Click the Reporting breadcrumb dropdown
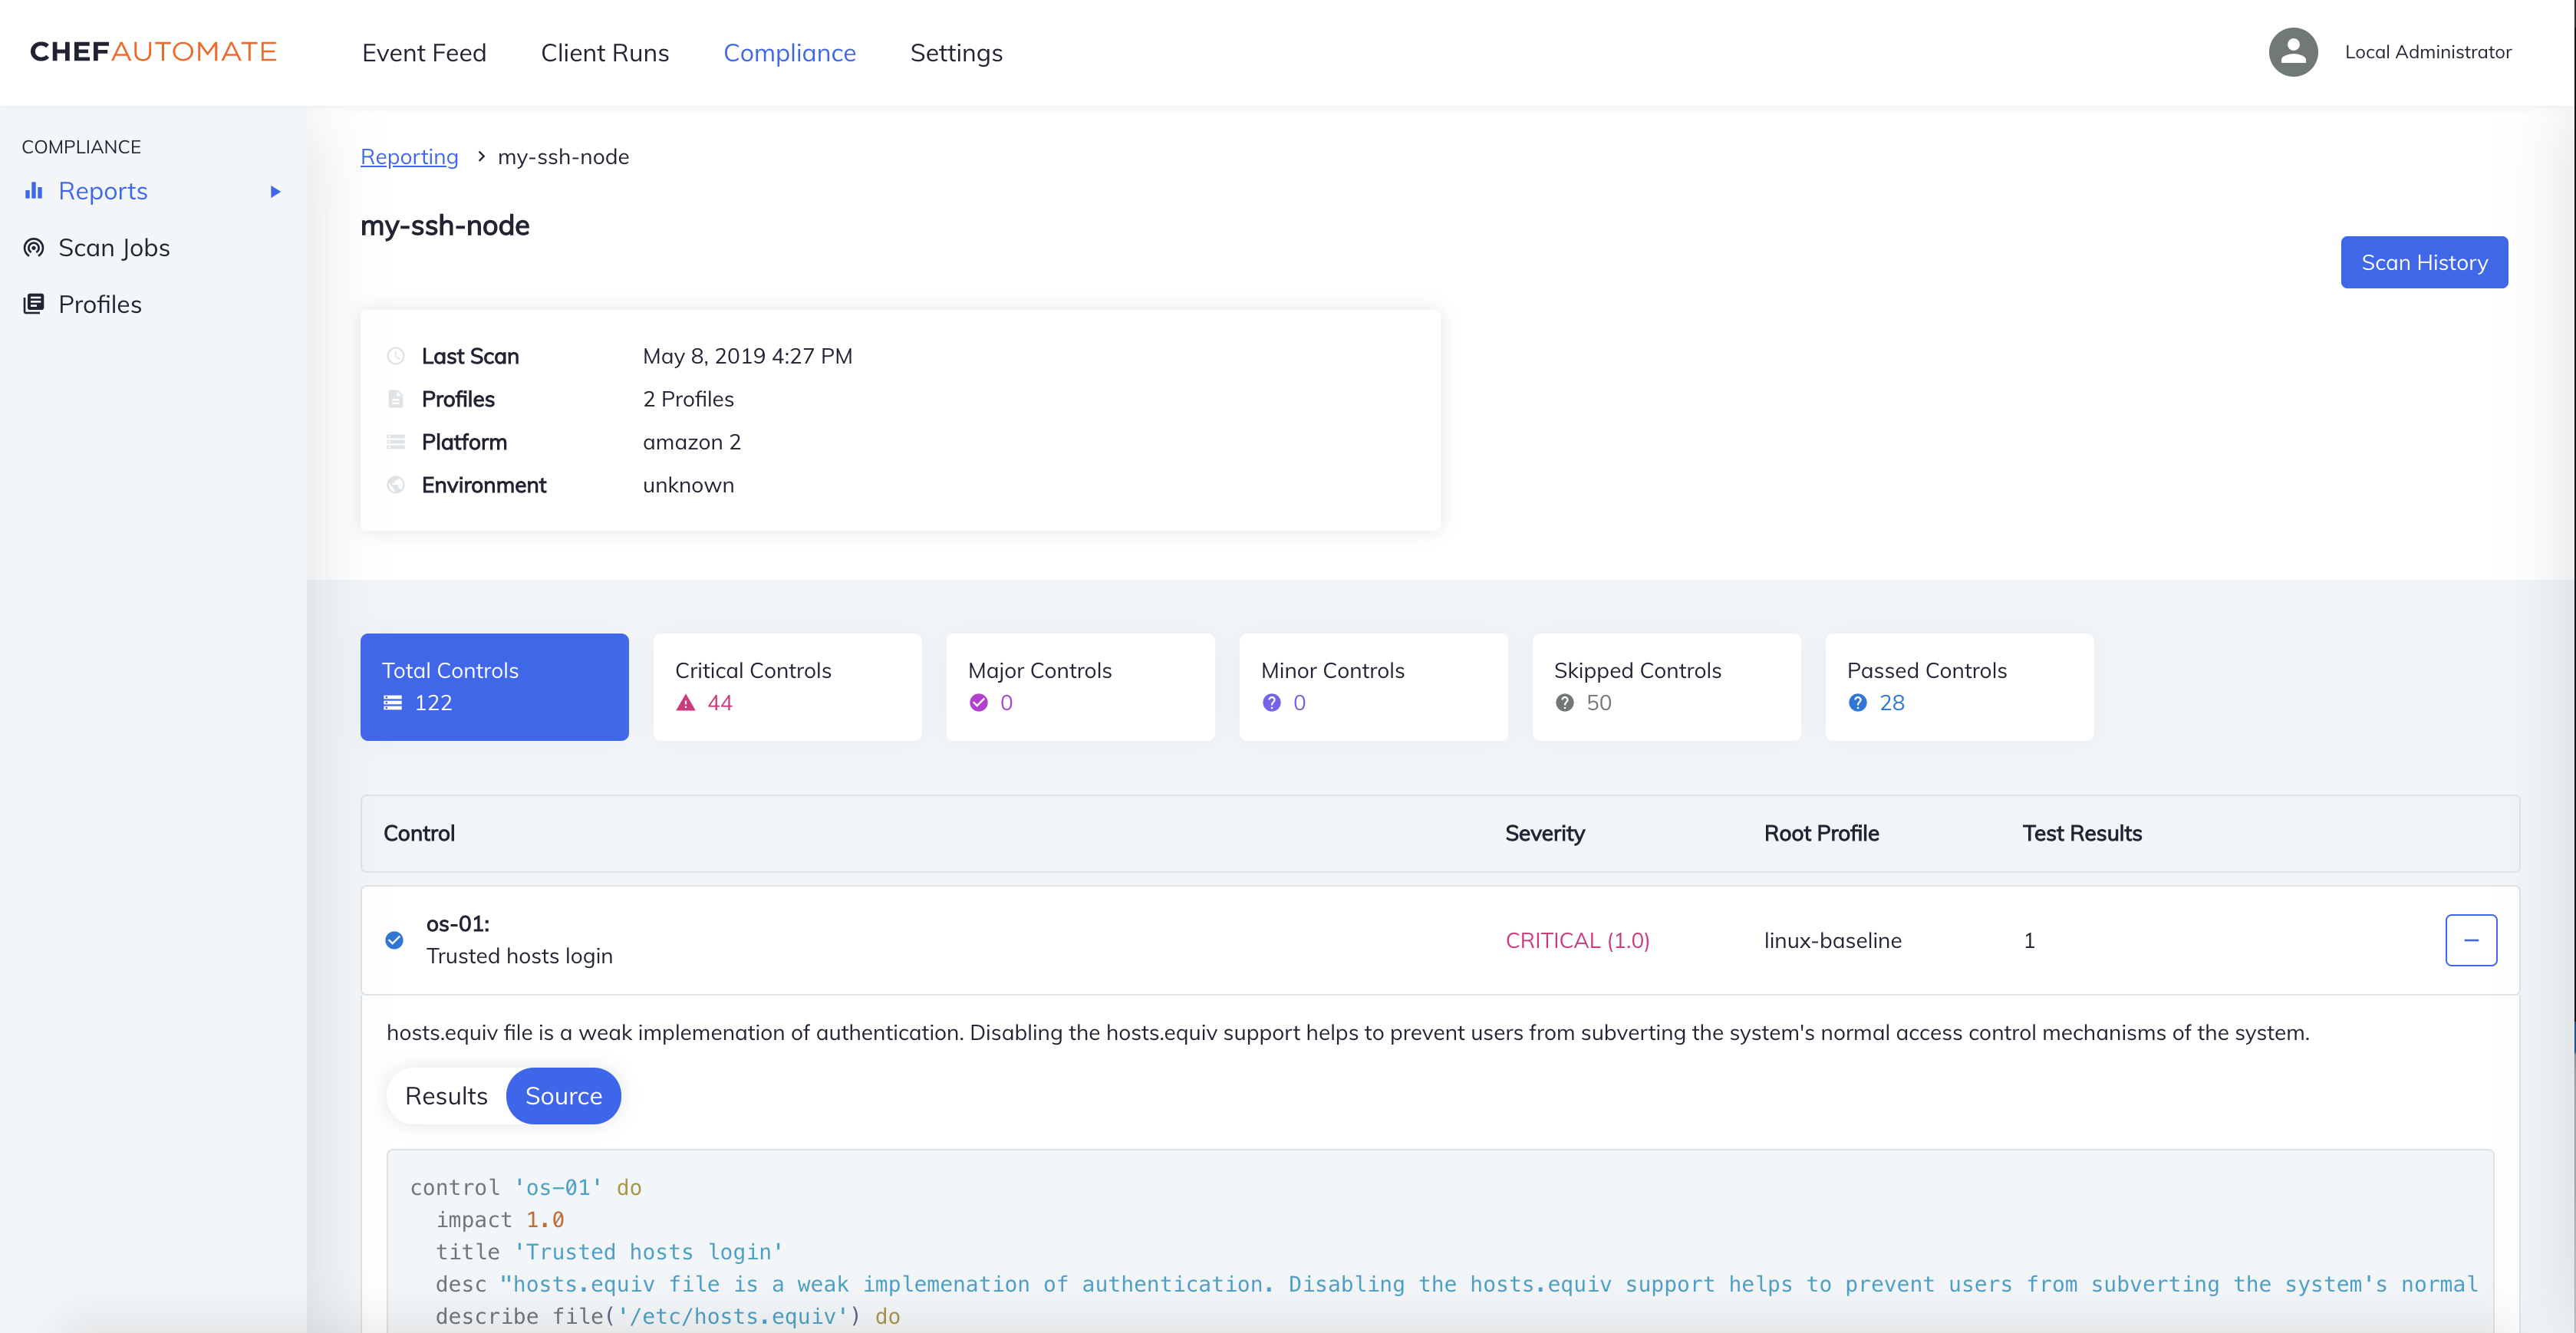This screenshot has width=2576, height=1333. (x=408, y=155)
